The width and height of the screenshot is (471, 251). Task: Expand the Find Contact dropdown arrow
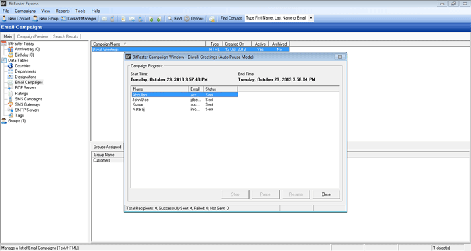[x=311, y=18]
